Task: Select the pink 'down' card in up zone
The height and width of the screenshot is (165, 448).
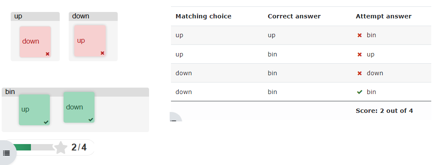Action: click(x=35, y=42)
